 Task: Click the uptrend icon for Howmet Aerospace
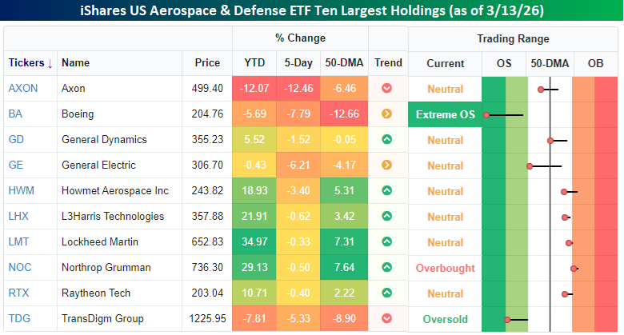[387, 191]
